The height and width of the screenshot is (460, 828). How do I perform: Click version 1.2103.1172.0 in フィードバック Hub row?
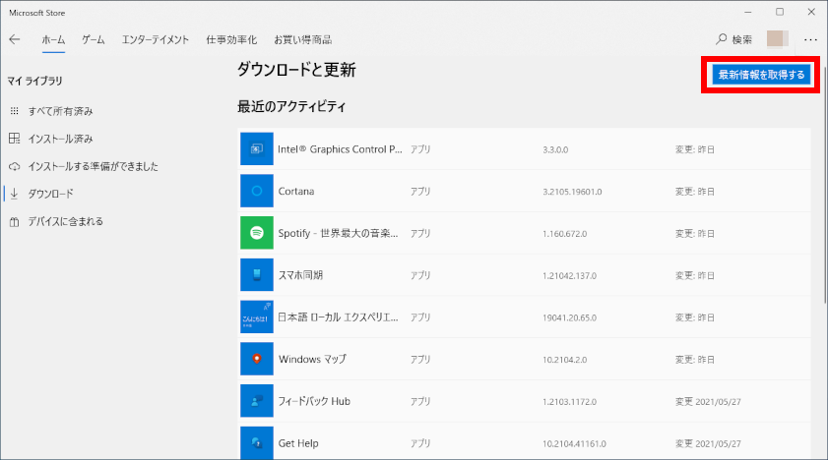click(569, 402)
